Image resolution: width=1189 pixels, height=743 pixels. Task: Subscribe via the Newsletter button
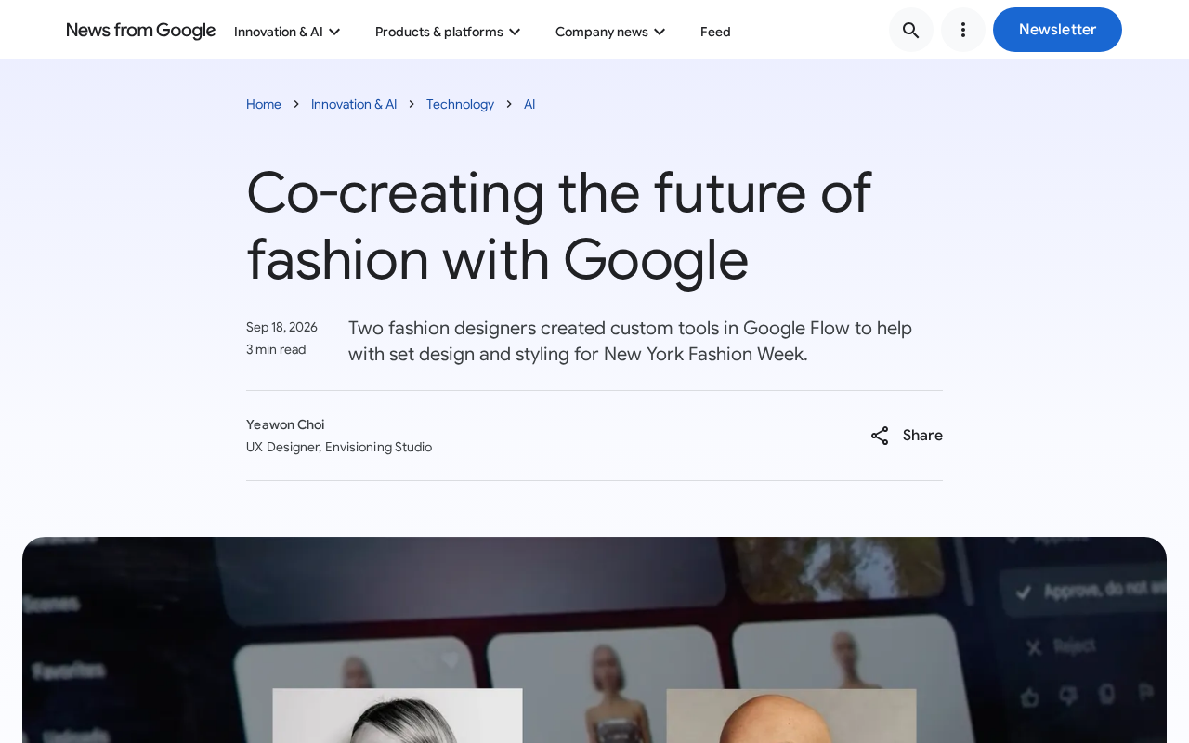pyautogui.click(x=1057, y=30)
